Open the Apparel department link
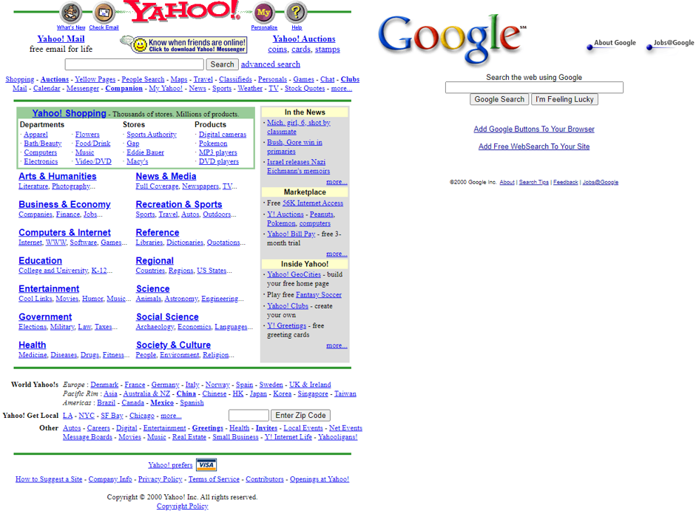 click(x=36, y=135)
